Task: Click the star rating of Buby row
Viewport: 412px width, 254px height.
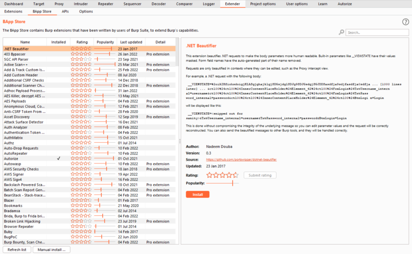Action: coord(81,231)
